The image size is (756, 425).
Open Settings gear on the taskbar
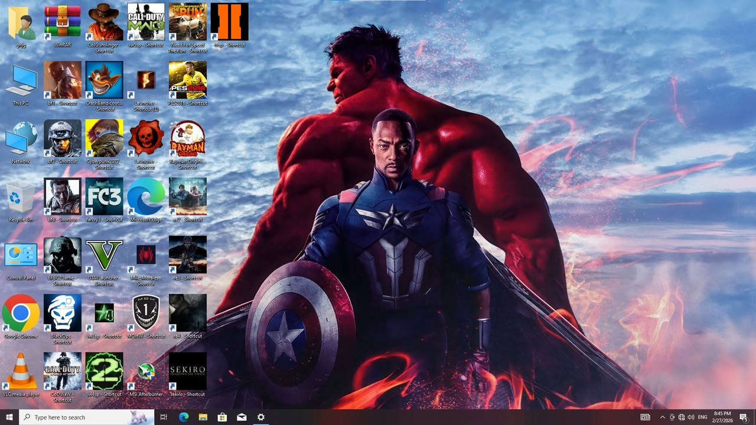pyautogui.click(x=261, y=417)
